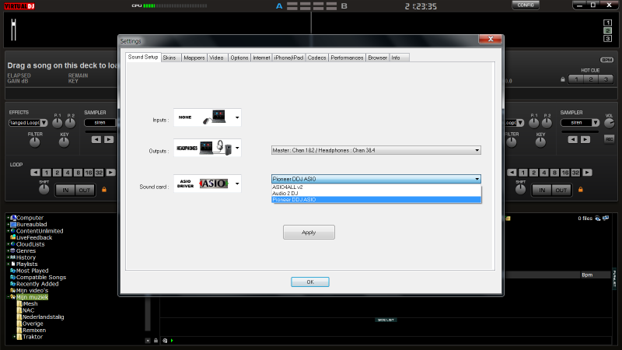This screenshot has height=350, width=622.
Task: Click right deck loop OUT button
Action: 561,190
